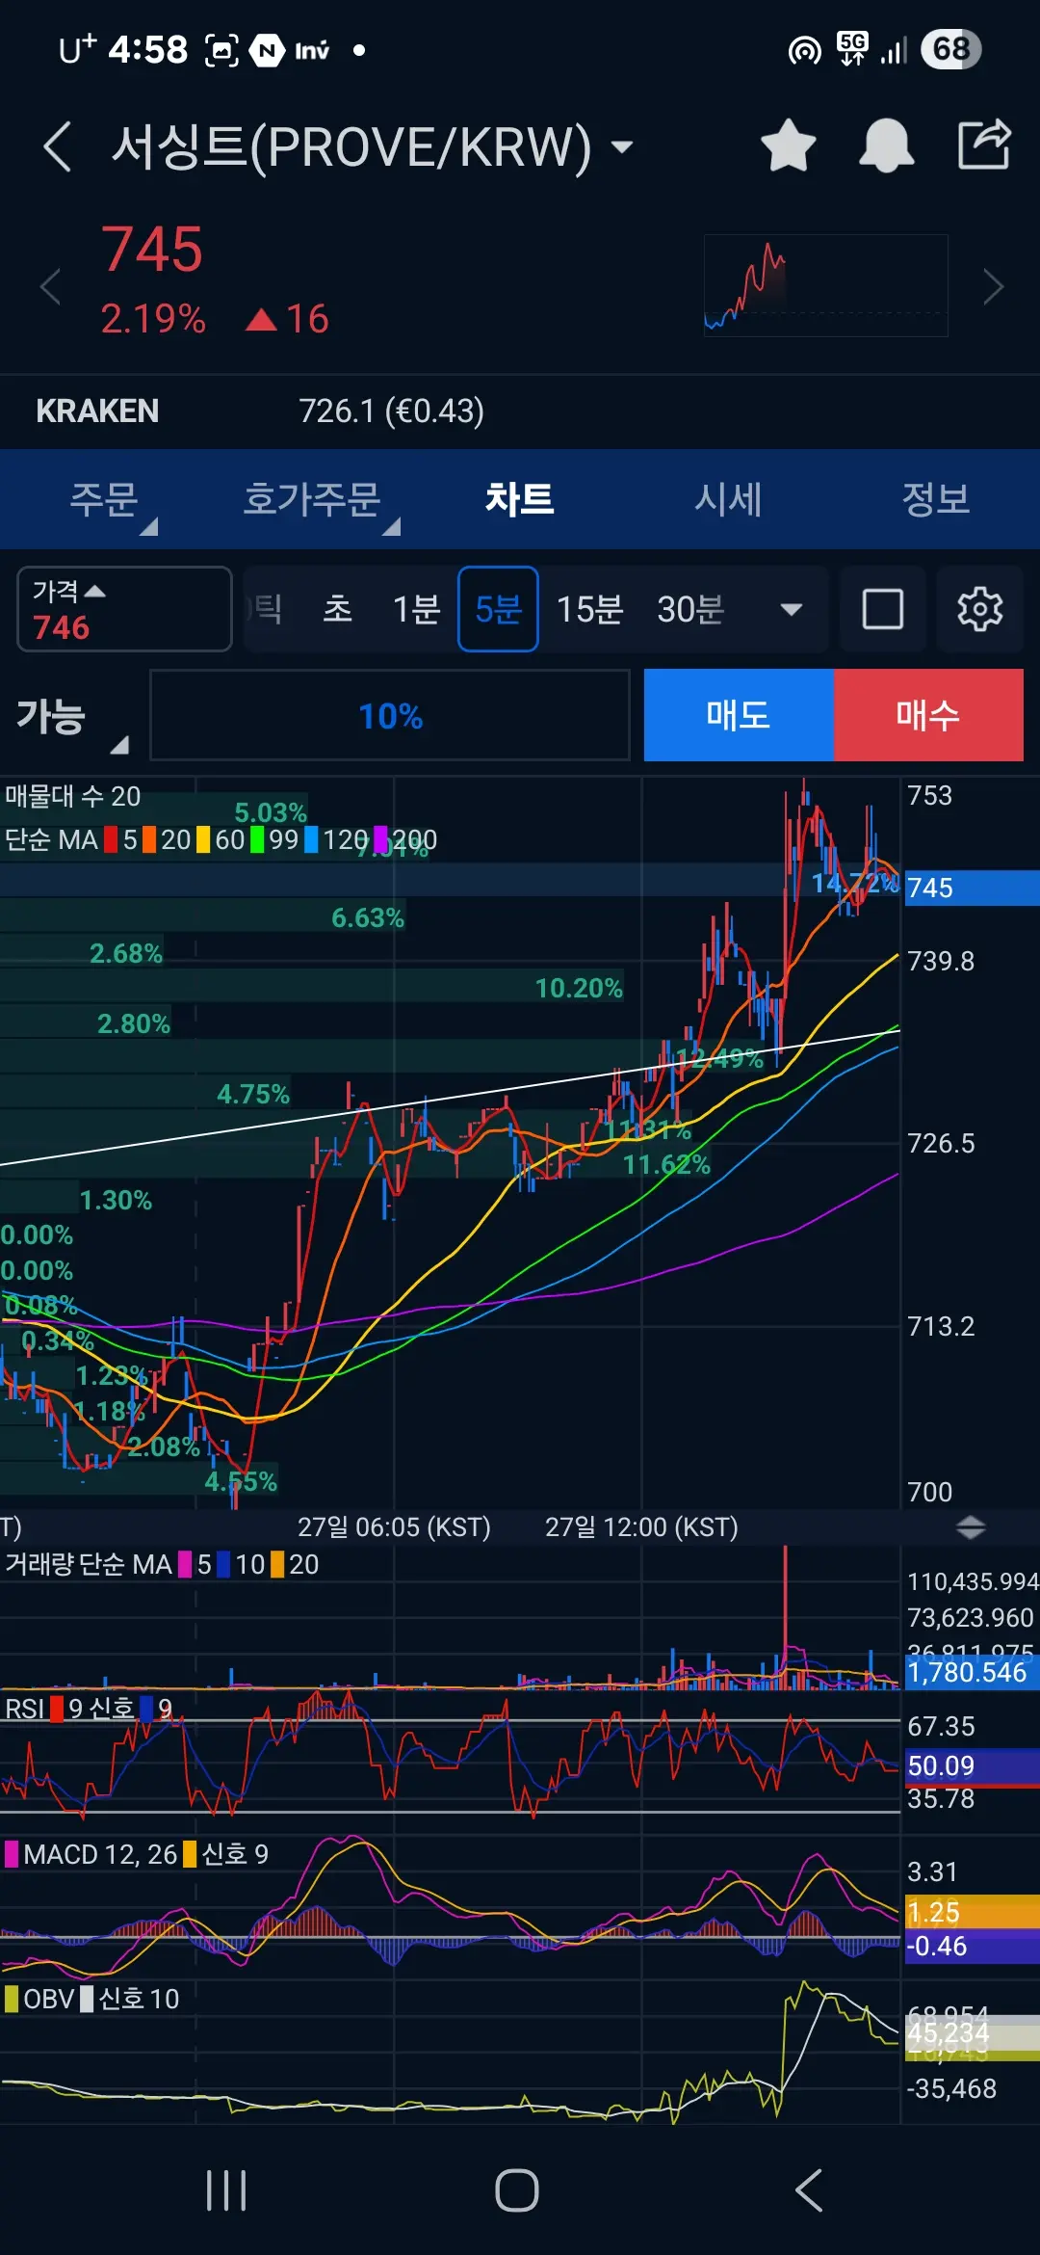Tap the yellow MA 60 color swatch
The height and width of the screenshot is (2255, 1040).
pos(203,840)
